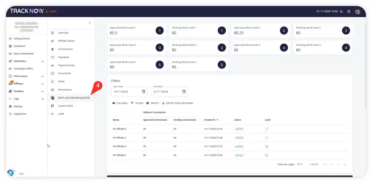Toggle dark mode moon icon

(x=341, y=11)
